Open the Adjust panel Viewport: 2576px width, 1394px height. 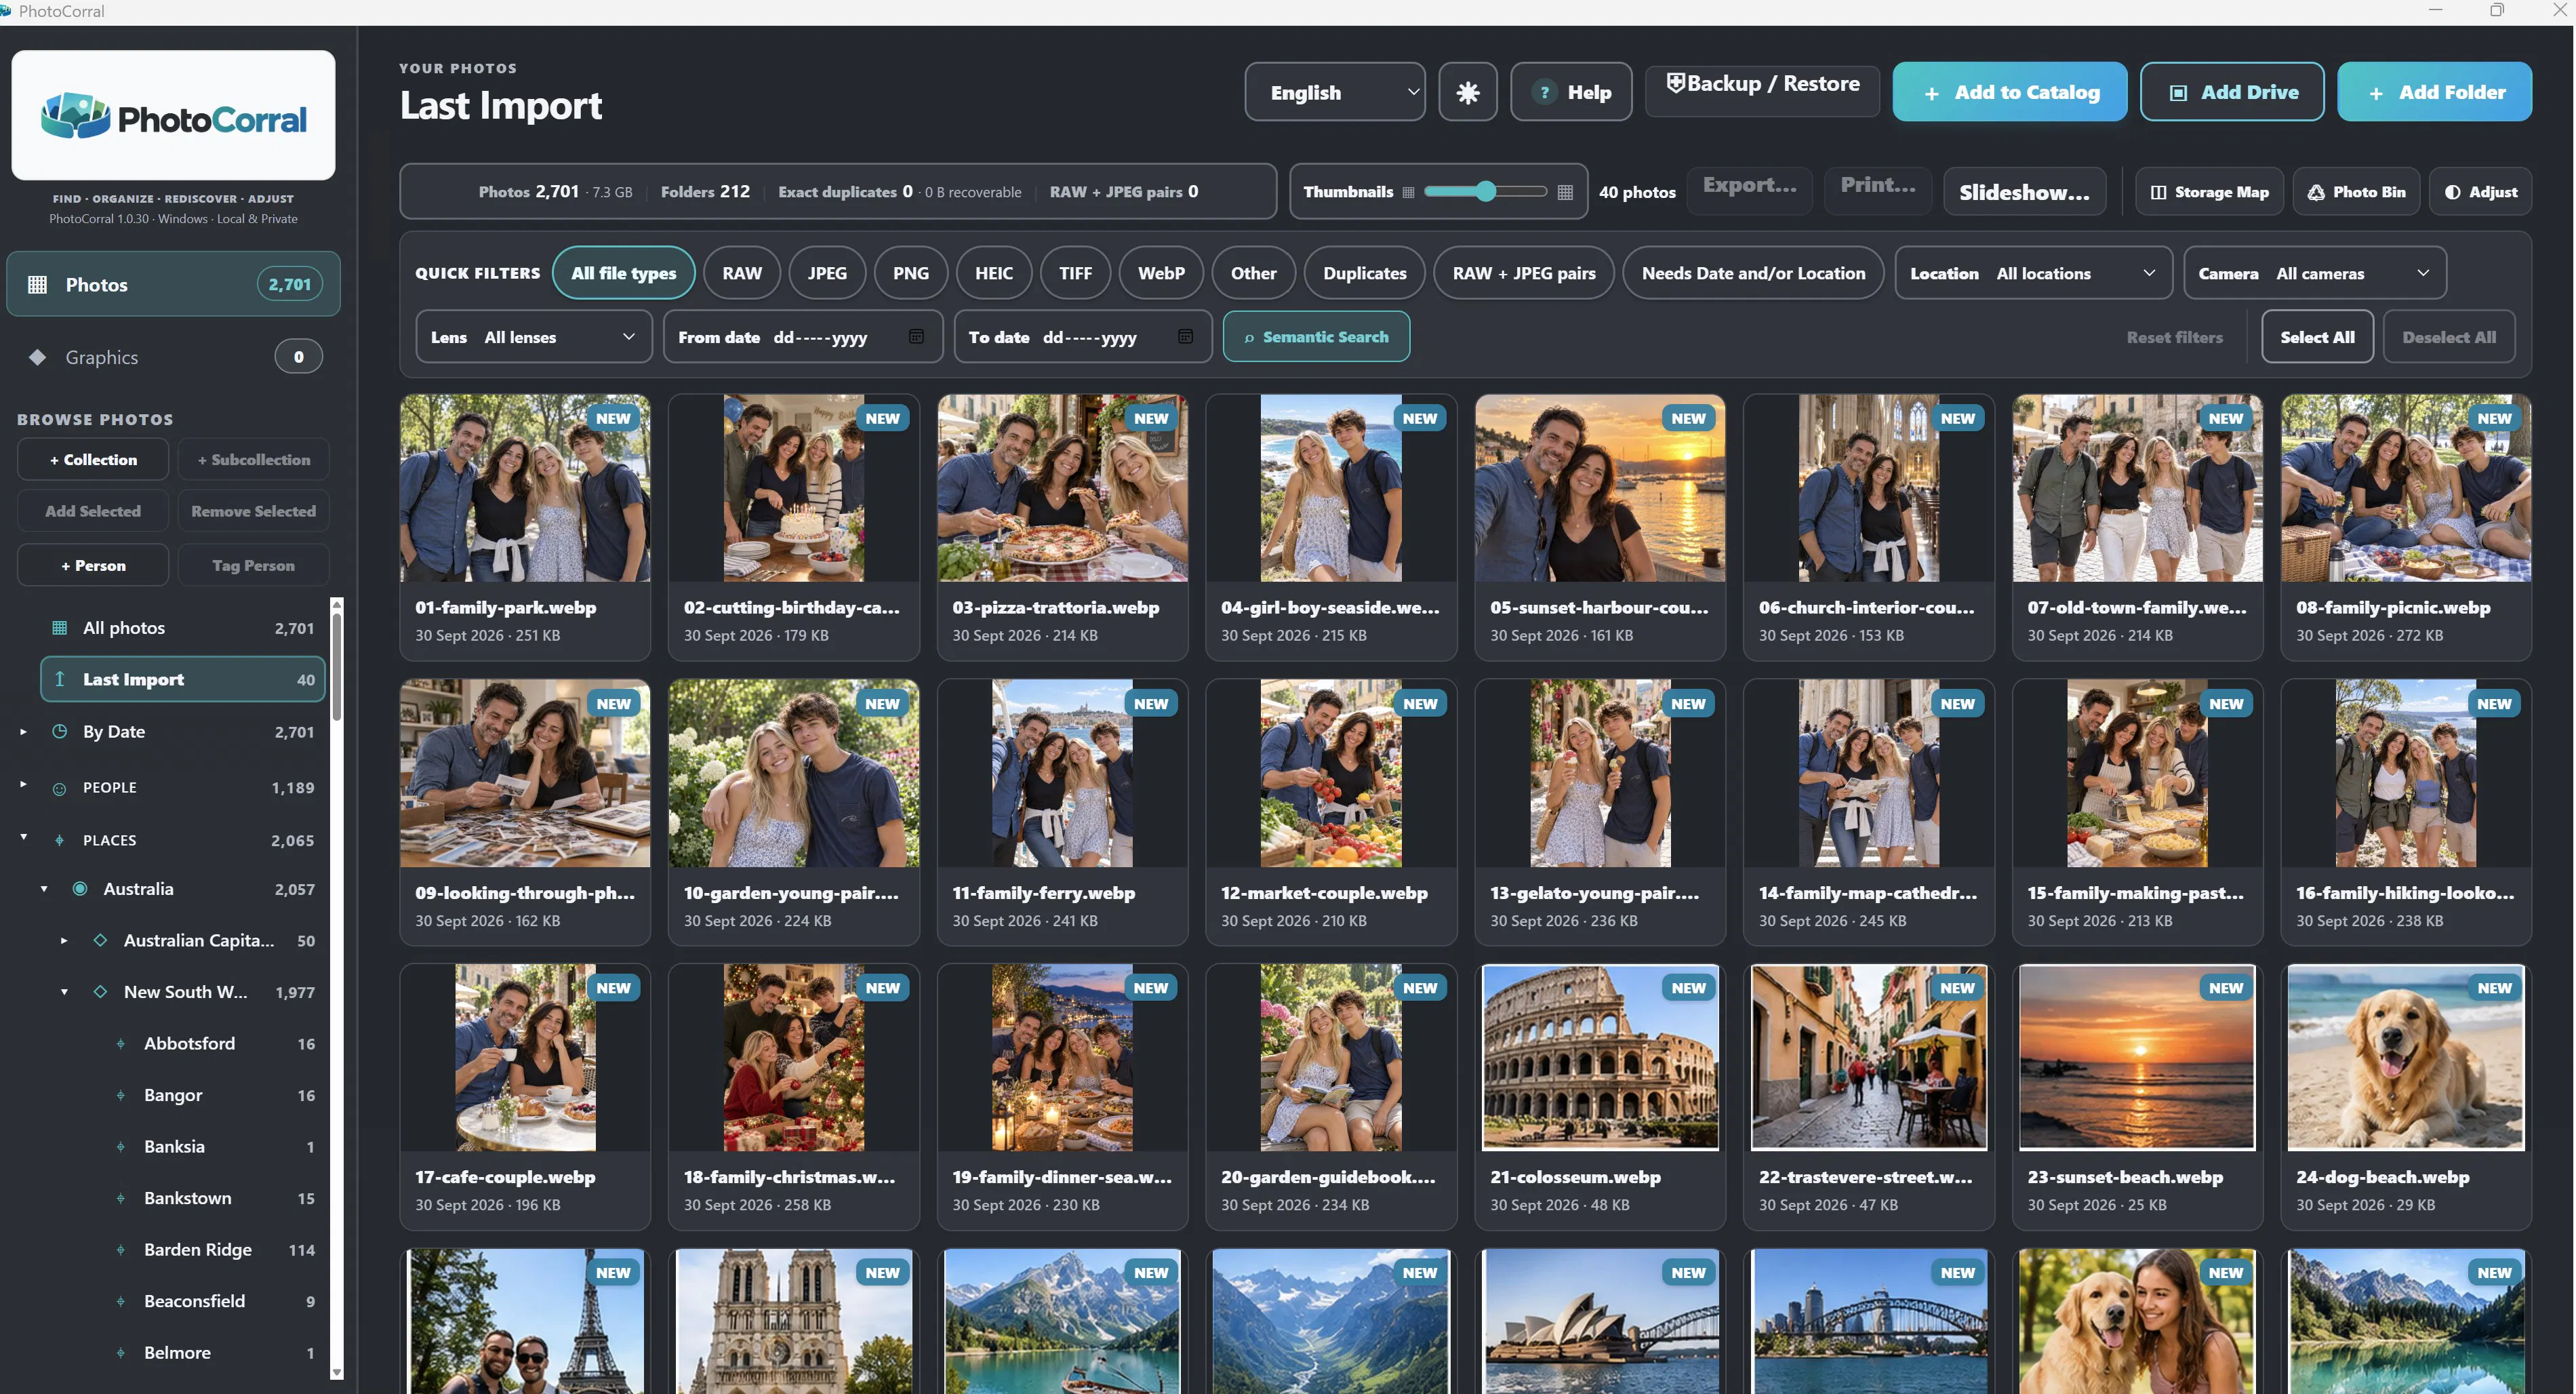coord(2480,192)
